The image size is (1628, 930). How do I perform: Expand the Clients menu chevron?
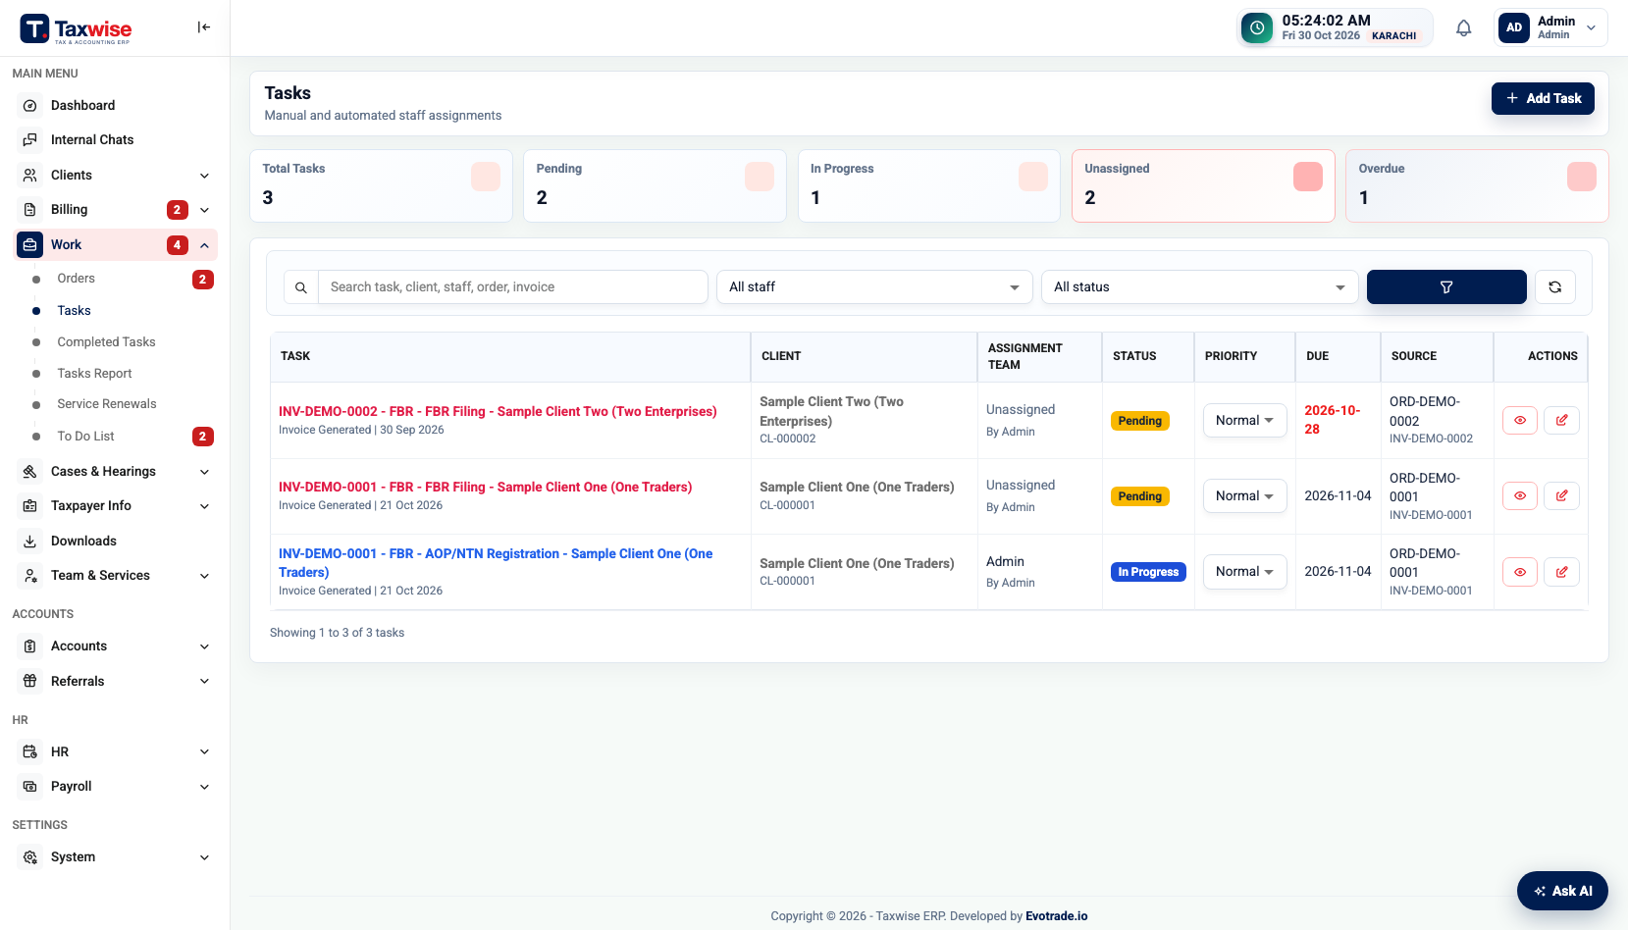(x=204, y=176)
